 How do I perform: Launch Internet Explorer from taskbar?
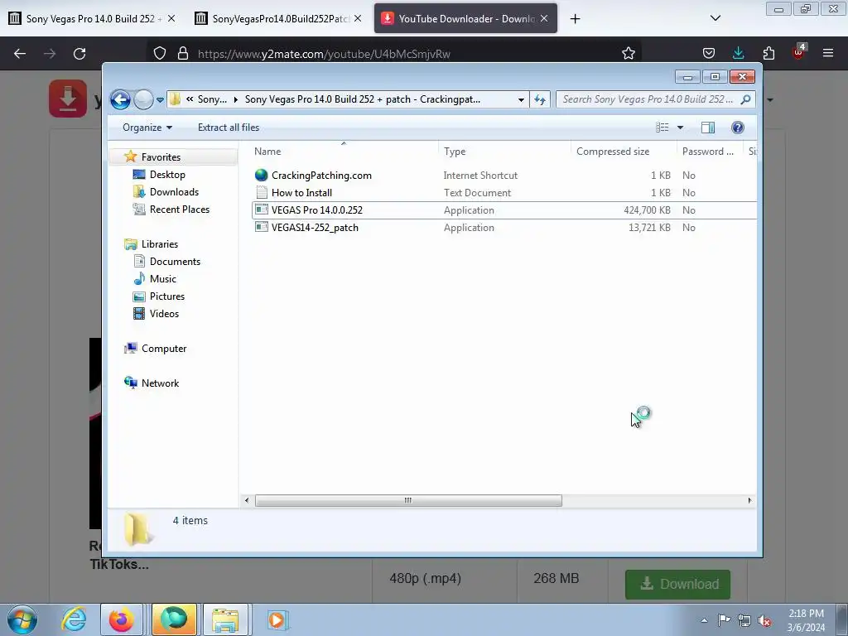tap(74, 619)
